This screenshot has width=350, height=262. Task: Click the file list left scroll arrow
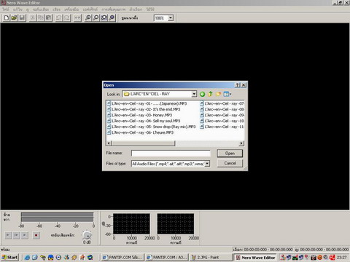click(109, 143)
